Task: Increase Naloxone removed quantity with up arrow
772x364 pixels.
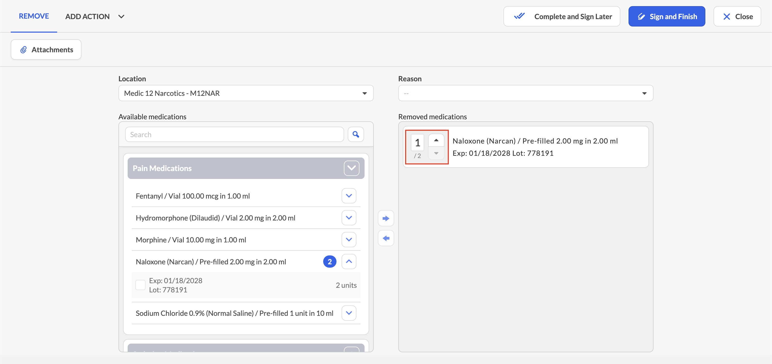Action: click(x=436, y=140)
